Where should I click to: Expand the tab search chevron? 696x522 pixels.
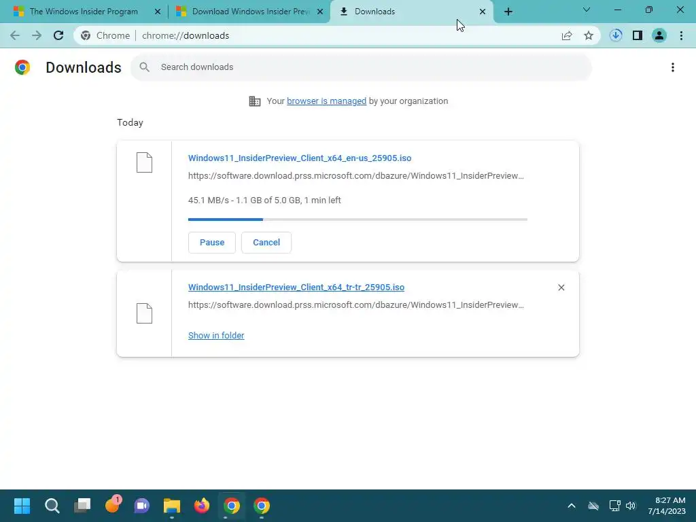click(x=587, y=10)
